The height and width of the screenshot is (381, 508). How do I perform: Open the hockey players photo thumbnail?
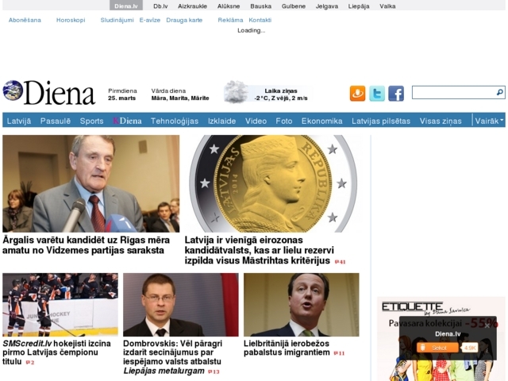pyautogui.click(x=60, y=305)
